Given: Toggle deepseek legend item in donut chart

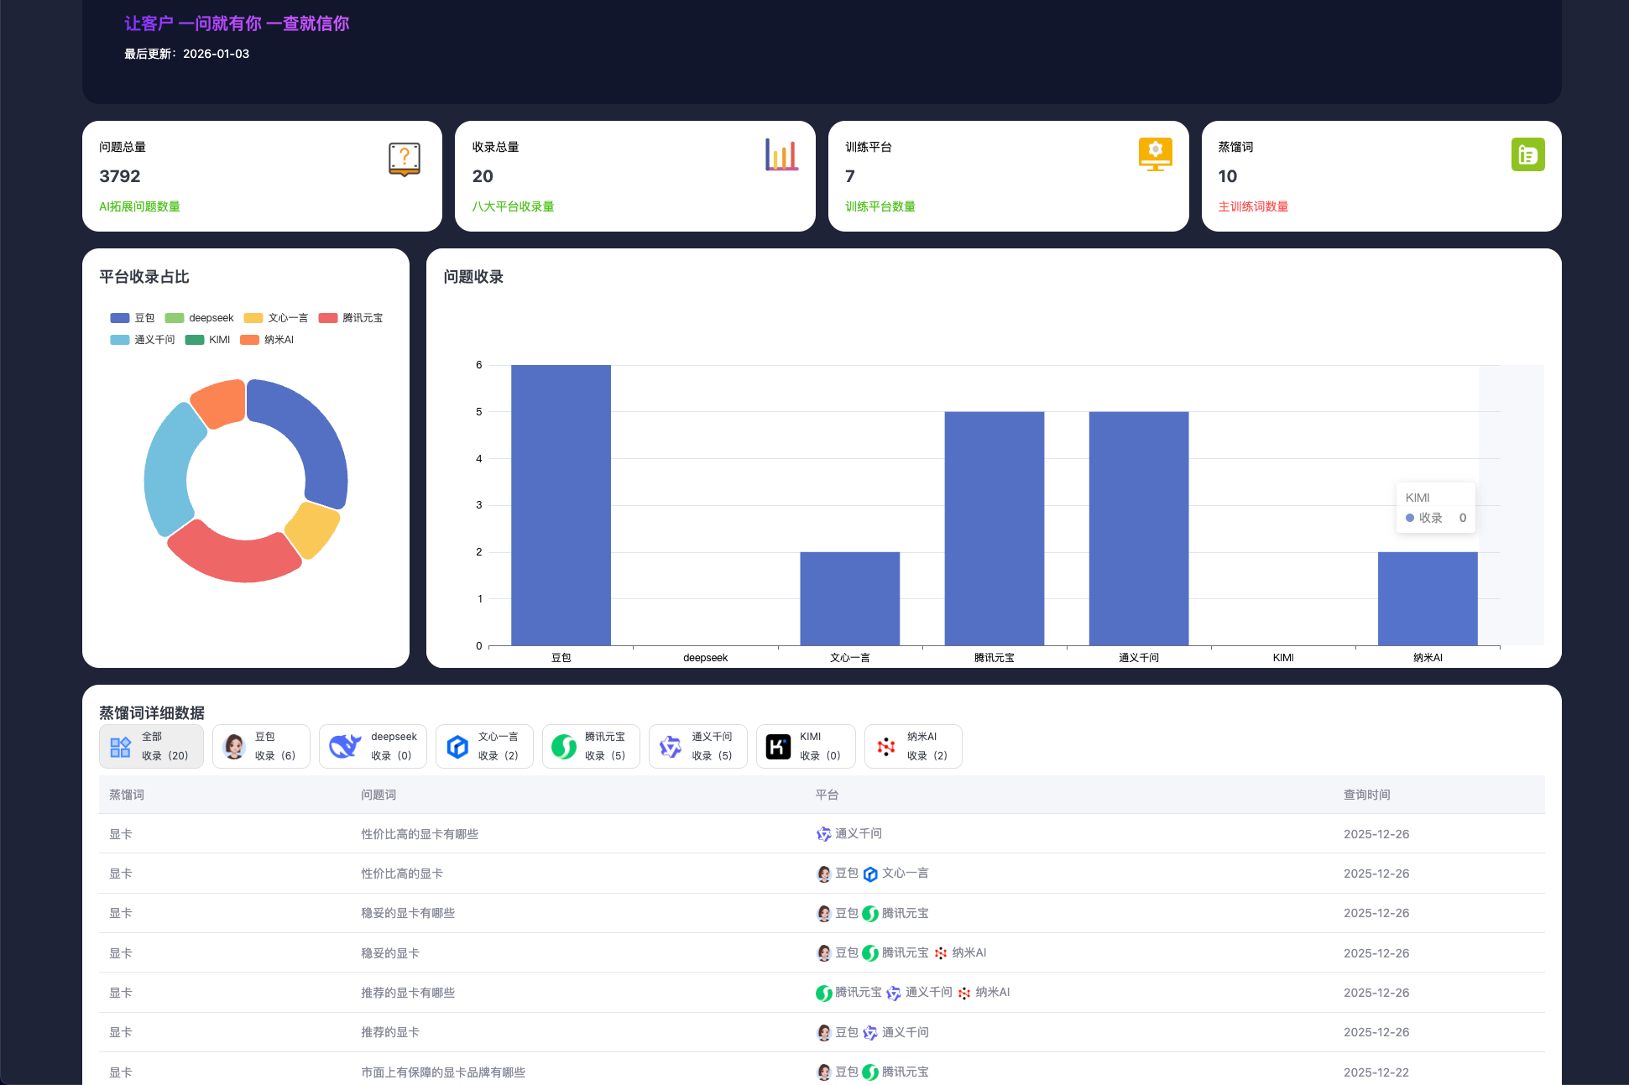Looking at the screenshot, I should pos(200,318).
